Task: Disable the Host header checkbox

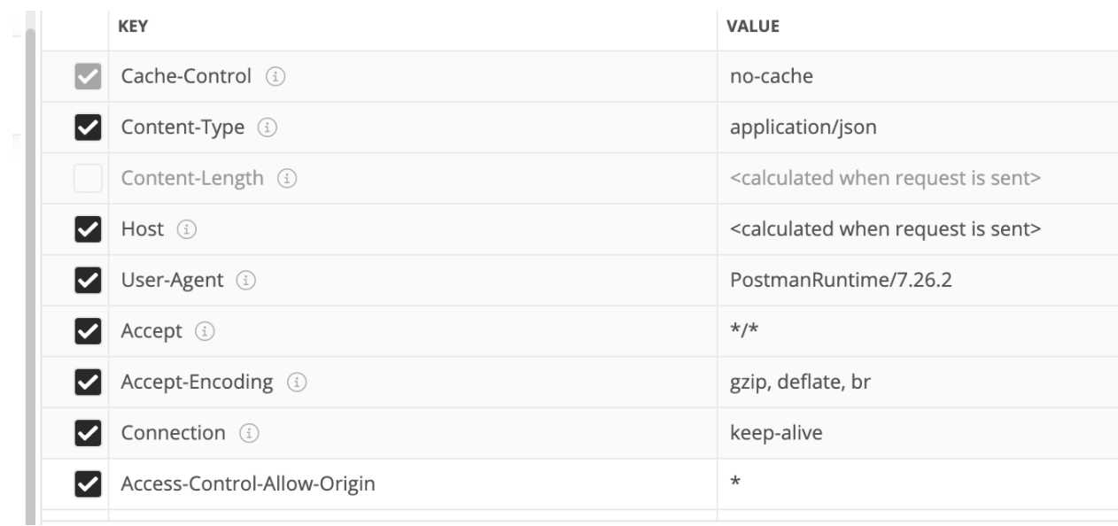Action: pyautogui.click(x=88, y=229)
